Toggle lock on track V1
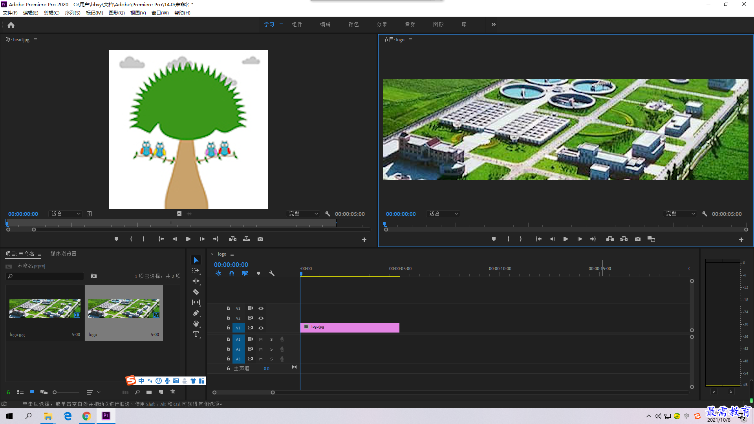The height and width of the screenshot is (424, 754). click(228, 327)
